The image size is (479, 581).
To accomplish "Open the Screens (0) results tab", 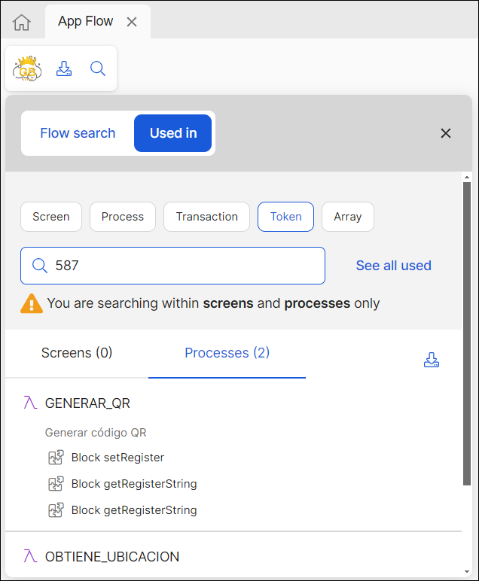I will click(77, 353).
